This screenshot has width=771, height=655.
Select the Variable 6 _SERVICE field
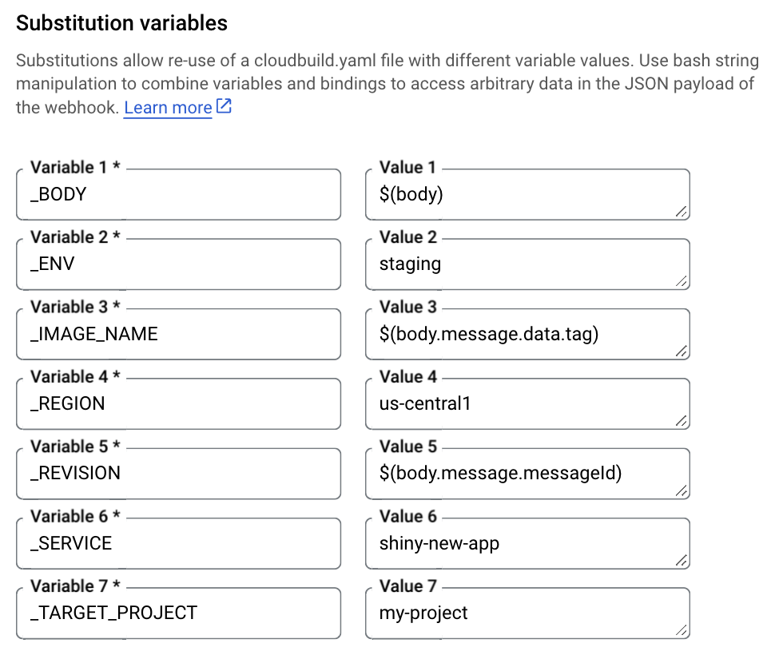pos(178,543)
